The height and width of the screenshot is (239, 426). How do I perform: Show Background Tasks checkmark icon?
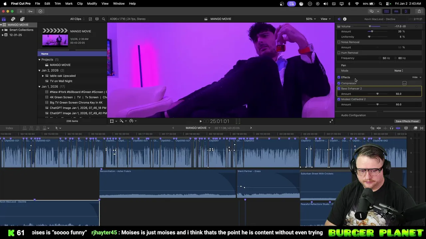(40, 11)
